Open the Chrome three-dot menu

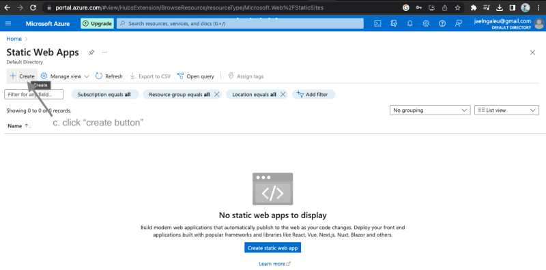[538, 7]
